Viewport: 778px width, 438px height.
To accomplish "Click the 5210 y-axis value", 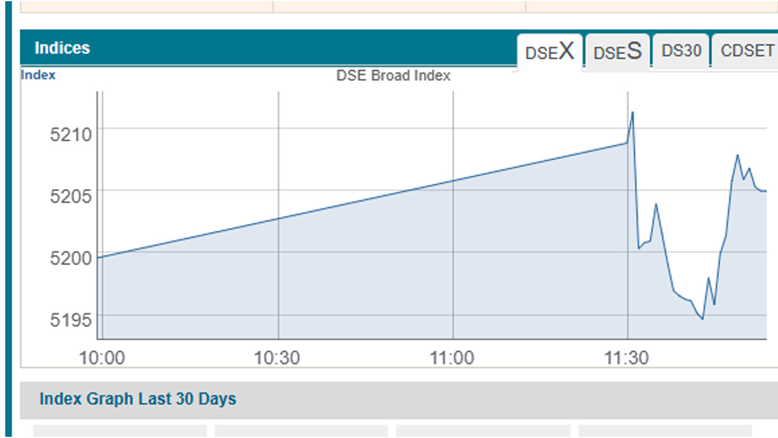I will pos(71,134).
